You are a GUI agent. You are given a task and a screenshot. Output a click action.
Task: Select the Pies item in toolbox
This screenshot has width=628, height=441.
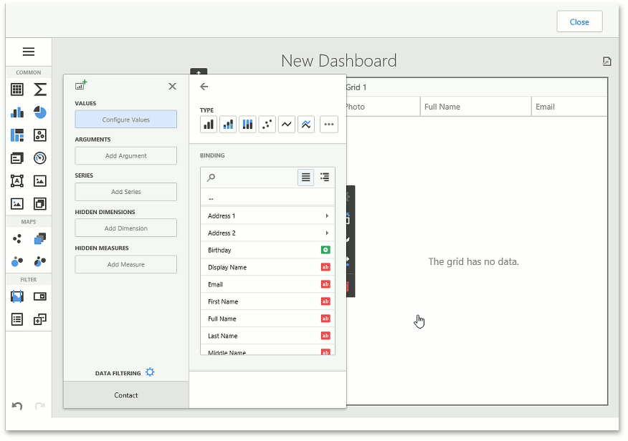tap(39, 112)
